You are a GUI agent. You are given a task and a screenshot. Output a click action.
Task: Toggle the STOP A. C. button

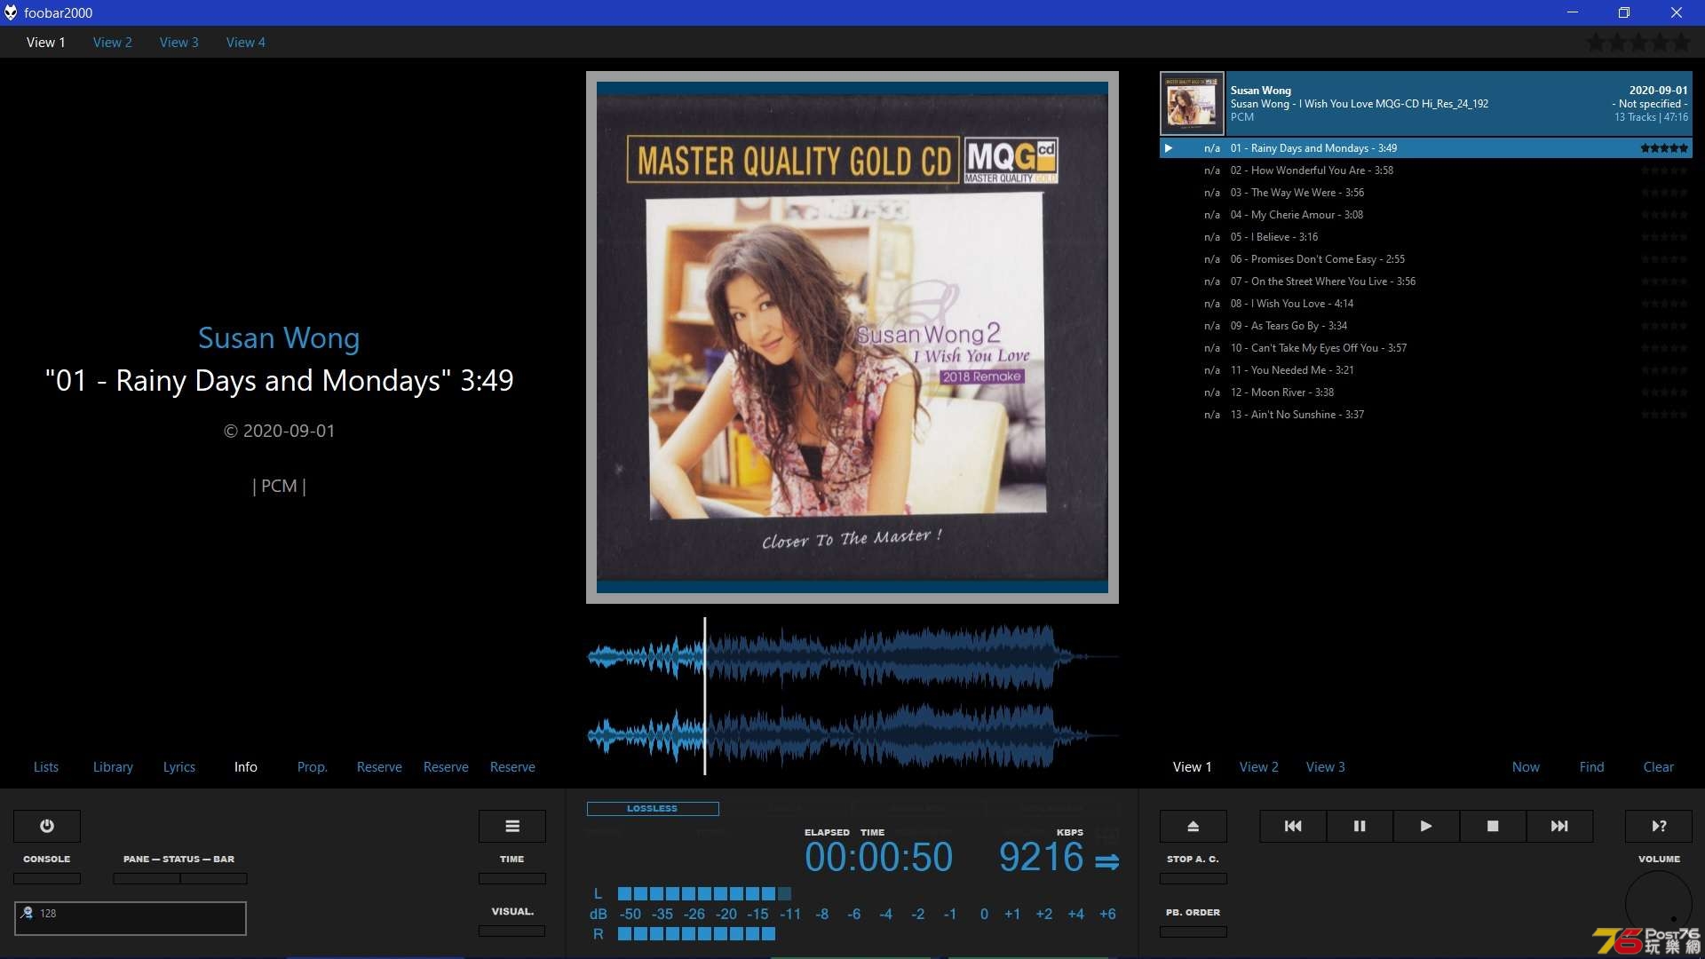(x=1193, y=878)
